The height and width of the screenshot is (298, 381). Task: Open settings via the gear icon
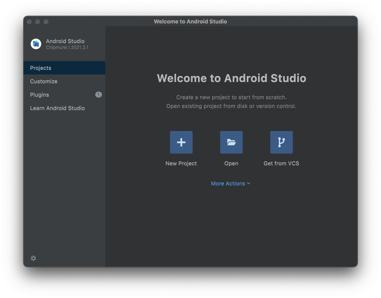click(33, 258)
